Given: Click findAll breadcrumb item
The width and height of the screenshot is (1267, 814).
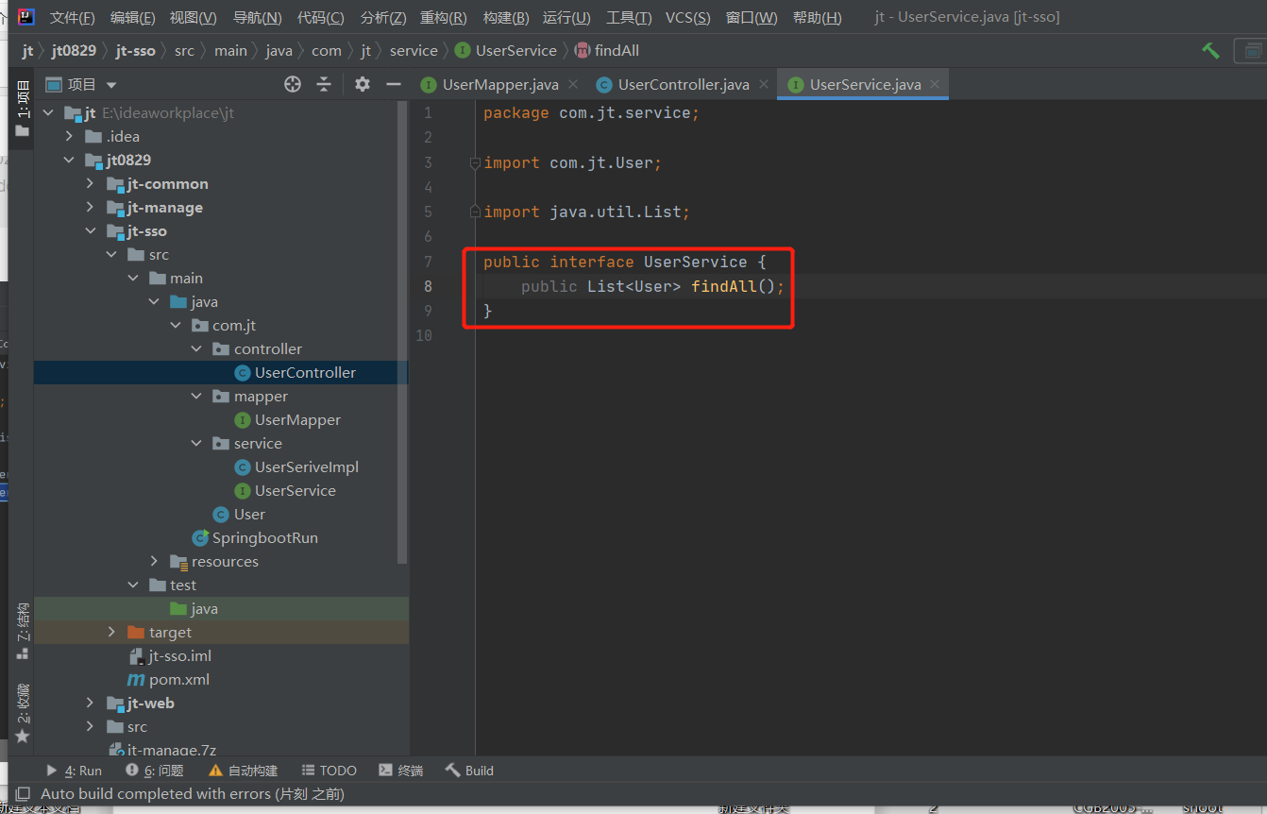Looking at the screenshot, I should pos(607,51).
